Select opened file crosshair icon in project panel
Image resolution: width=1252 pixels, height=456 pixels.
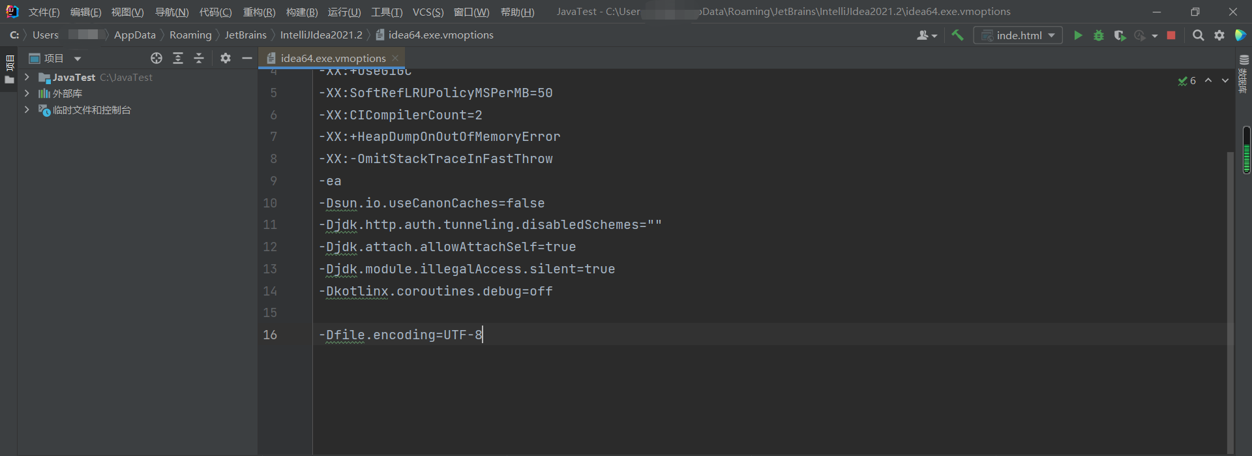156,58
